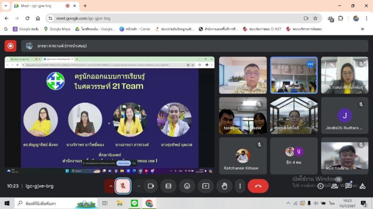Image resolution: width=373 pixels, height=209 pixels.
Task: Open the Chrome profile avatar
Action: click(x=356, y=18)
